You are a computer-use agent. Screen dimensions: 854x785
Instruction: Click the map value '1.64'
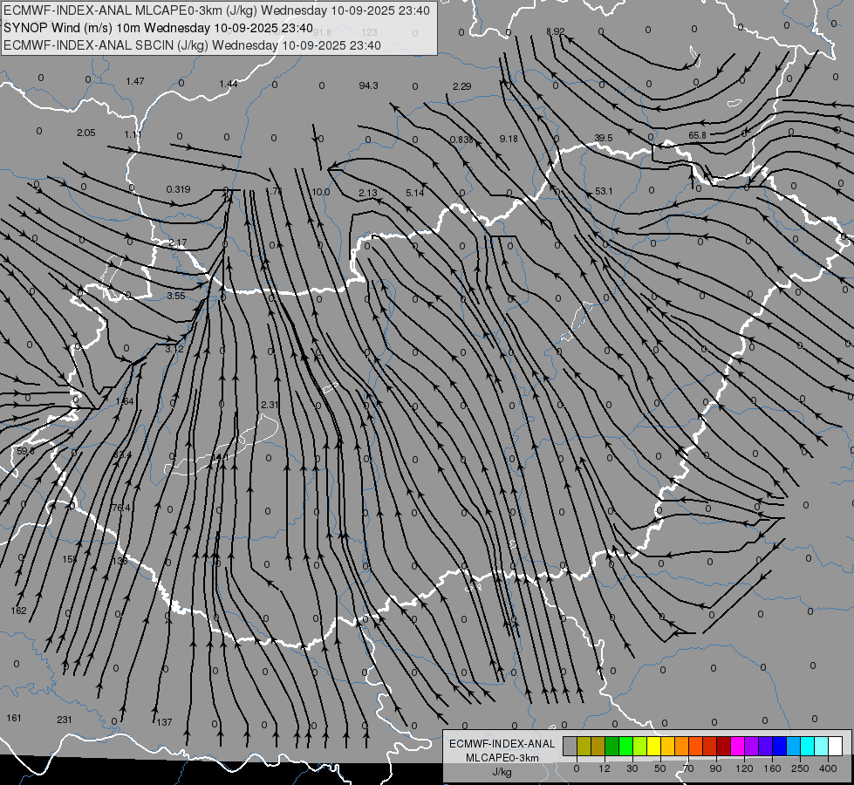tap(125, 401)
